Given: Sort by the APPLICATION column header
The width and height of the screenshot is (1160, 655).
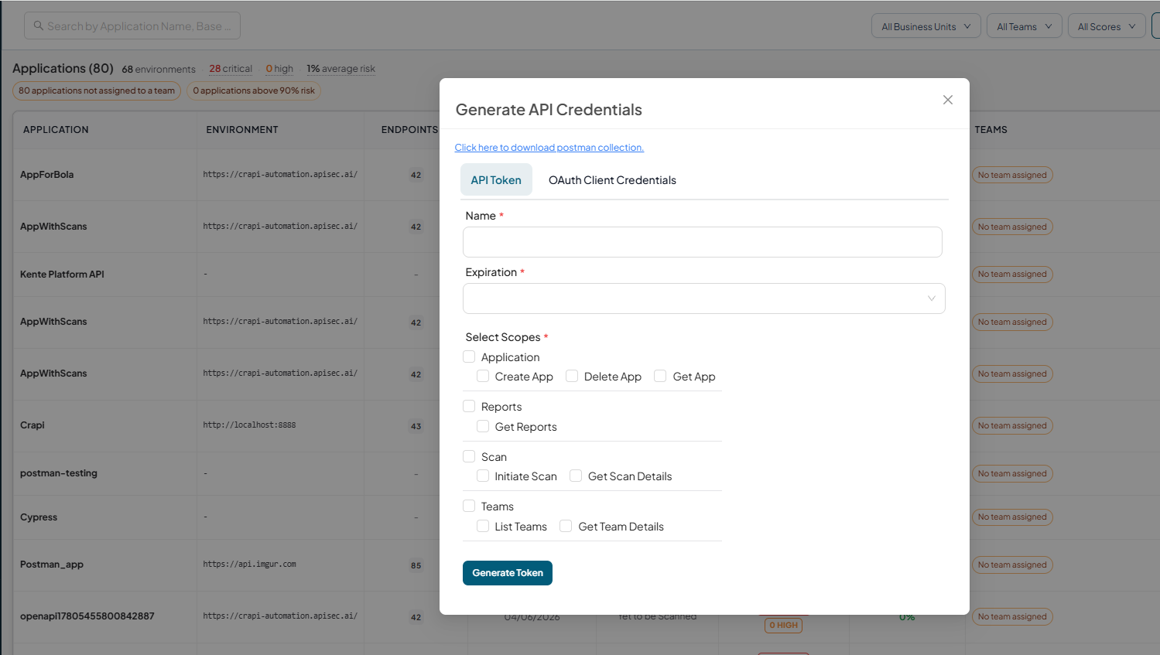Looking at the screenshot, I should [56, 129].
